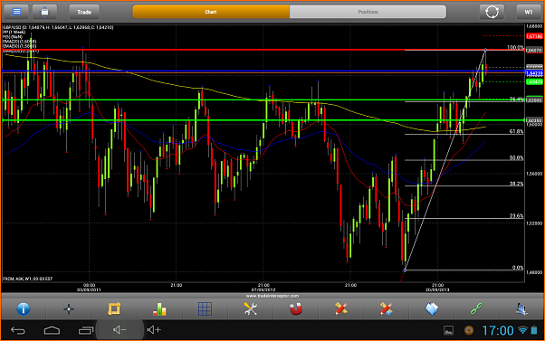Toggle the red magnet snap icon
The width and height of the screenshot is (545, 341).
[296, 308]
